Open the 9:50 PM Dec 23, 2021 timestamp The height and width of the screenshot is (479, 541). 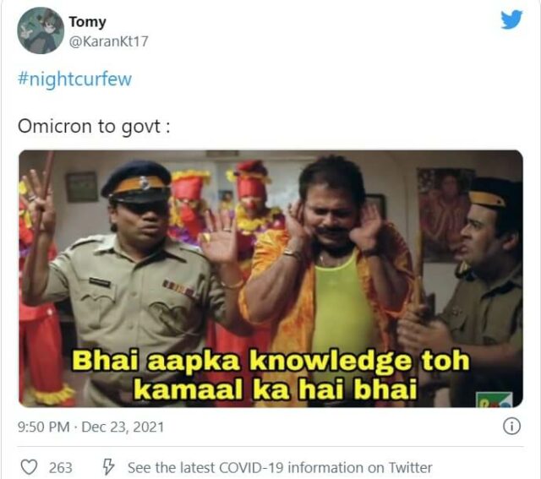pos(90,427)
